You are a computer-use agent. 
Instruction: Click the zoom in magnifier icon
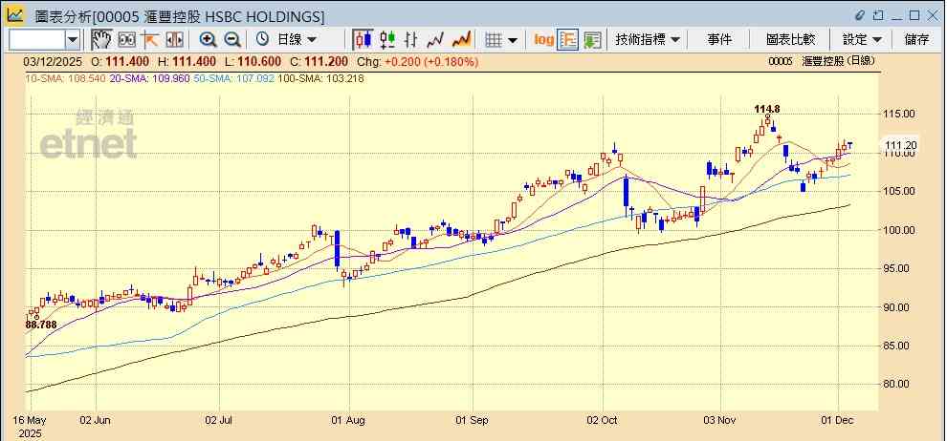pyautogui.click(x=208, y=39)
